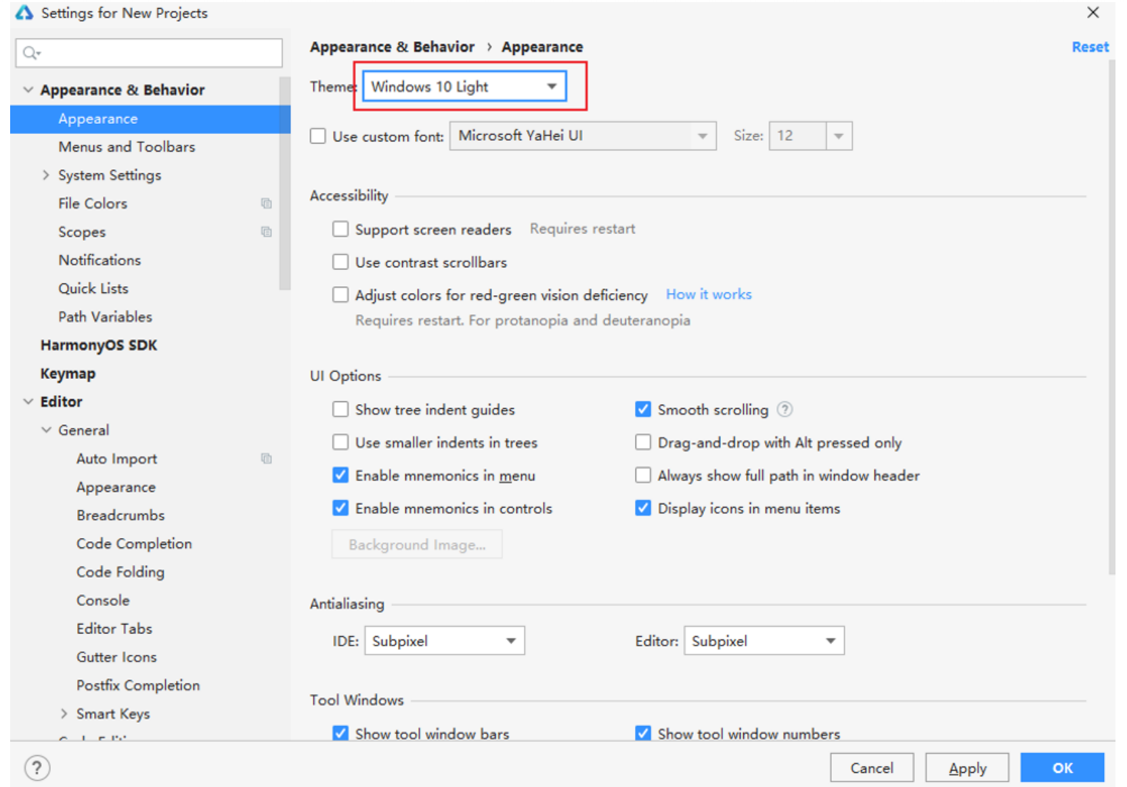The height and width of the screenshot is (787, 1127).
Task: Open the font Size dropdown arrow
Action: point(839,136)
